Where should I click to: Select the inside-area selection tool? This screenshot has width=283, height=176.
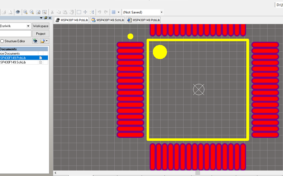[x=79, y=12]
